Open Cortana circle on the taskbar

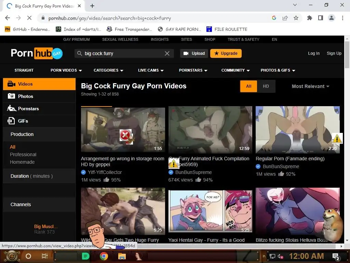tap(28, 256)
